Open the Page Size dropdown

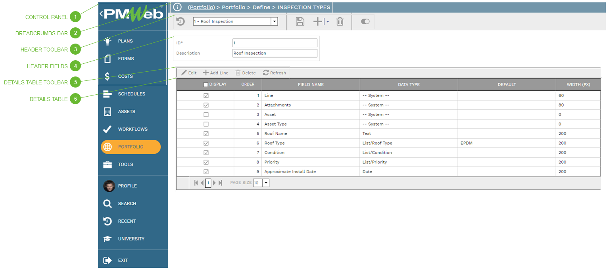(266, 183)
